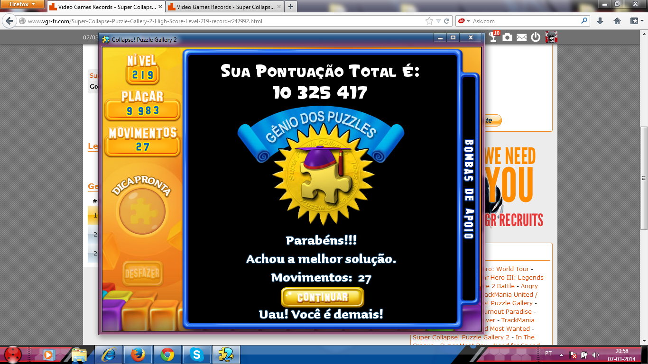This screenshot has height=364, width=648.
Task: Go to the Firefox home page icon
Action: click(x=617, y=21)
